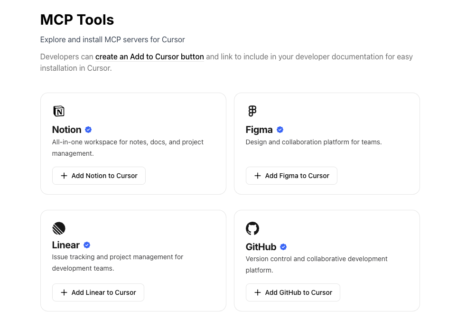Click the Linear logo icon
The height and width of the screenshot is (320, 457).
click(x=59, y=228)
